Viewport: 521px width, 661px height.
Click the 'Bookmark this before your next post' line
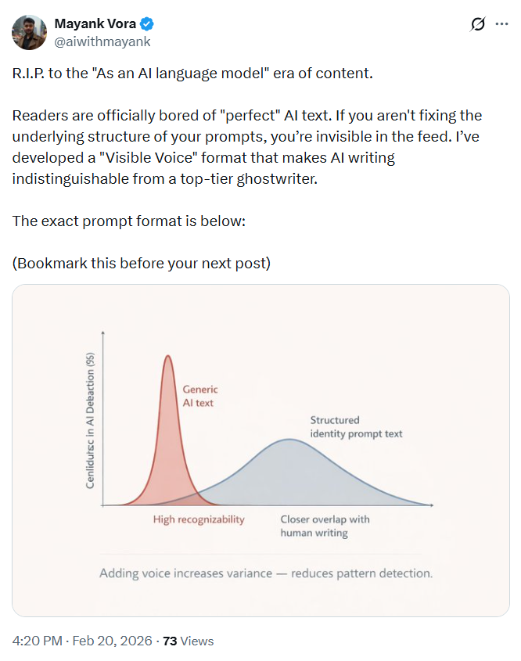click(142, 263)
